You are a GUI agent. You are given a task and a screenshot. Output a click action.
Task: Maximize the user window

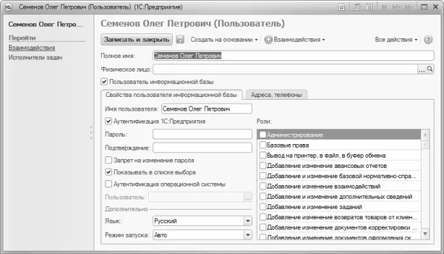424,7
